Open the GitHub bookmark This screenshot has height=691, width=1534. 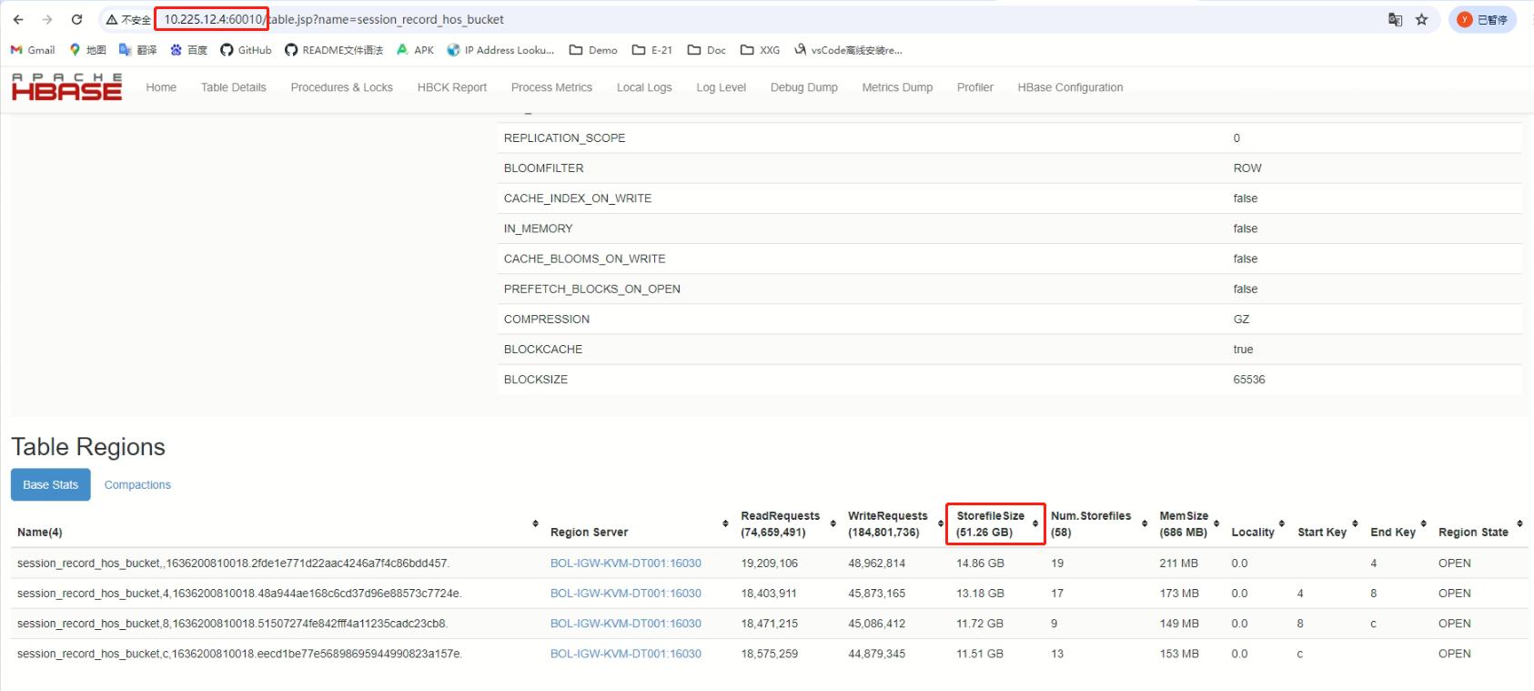[246, 50]
